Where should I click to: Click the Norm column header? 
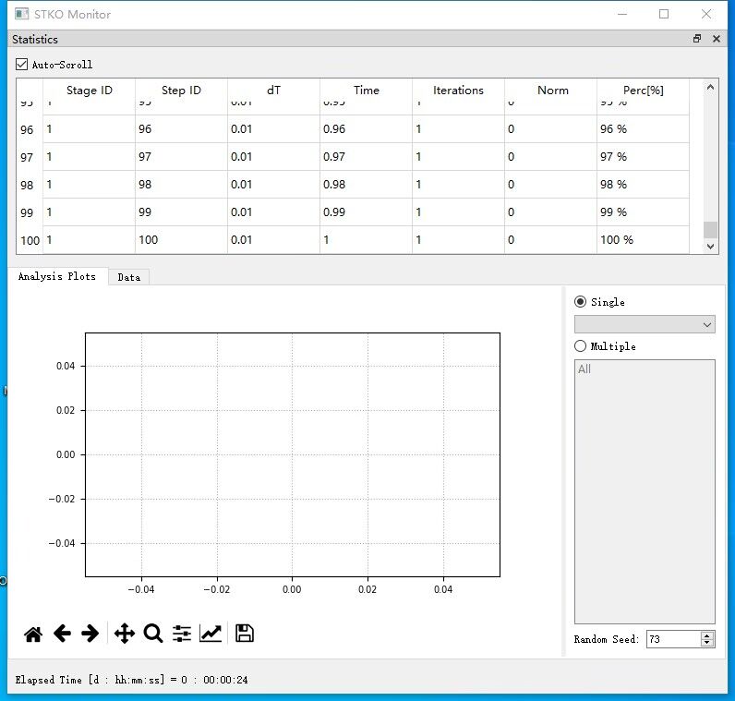click(550, 90)
